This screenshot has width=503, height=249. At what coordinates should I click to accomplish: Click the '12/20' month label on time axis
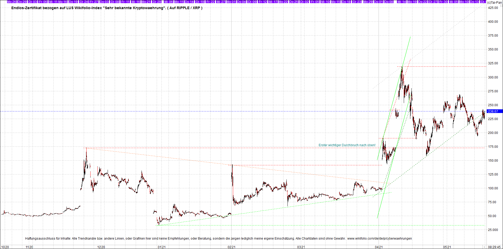(101, 247)
